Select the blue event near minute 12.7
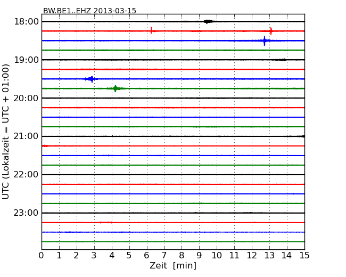The width and height of the screenshot is (346, 277). coord(265,40)
